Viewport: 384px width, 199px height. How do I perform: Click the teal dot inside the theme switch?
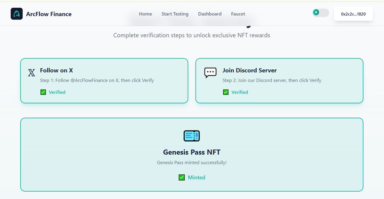(316, 12)
